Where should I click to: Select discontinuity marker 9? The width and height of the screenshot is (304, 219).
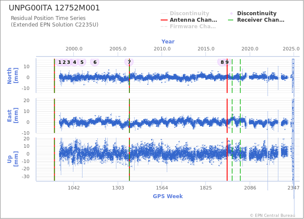[227, 62]
